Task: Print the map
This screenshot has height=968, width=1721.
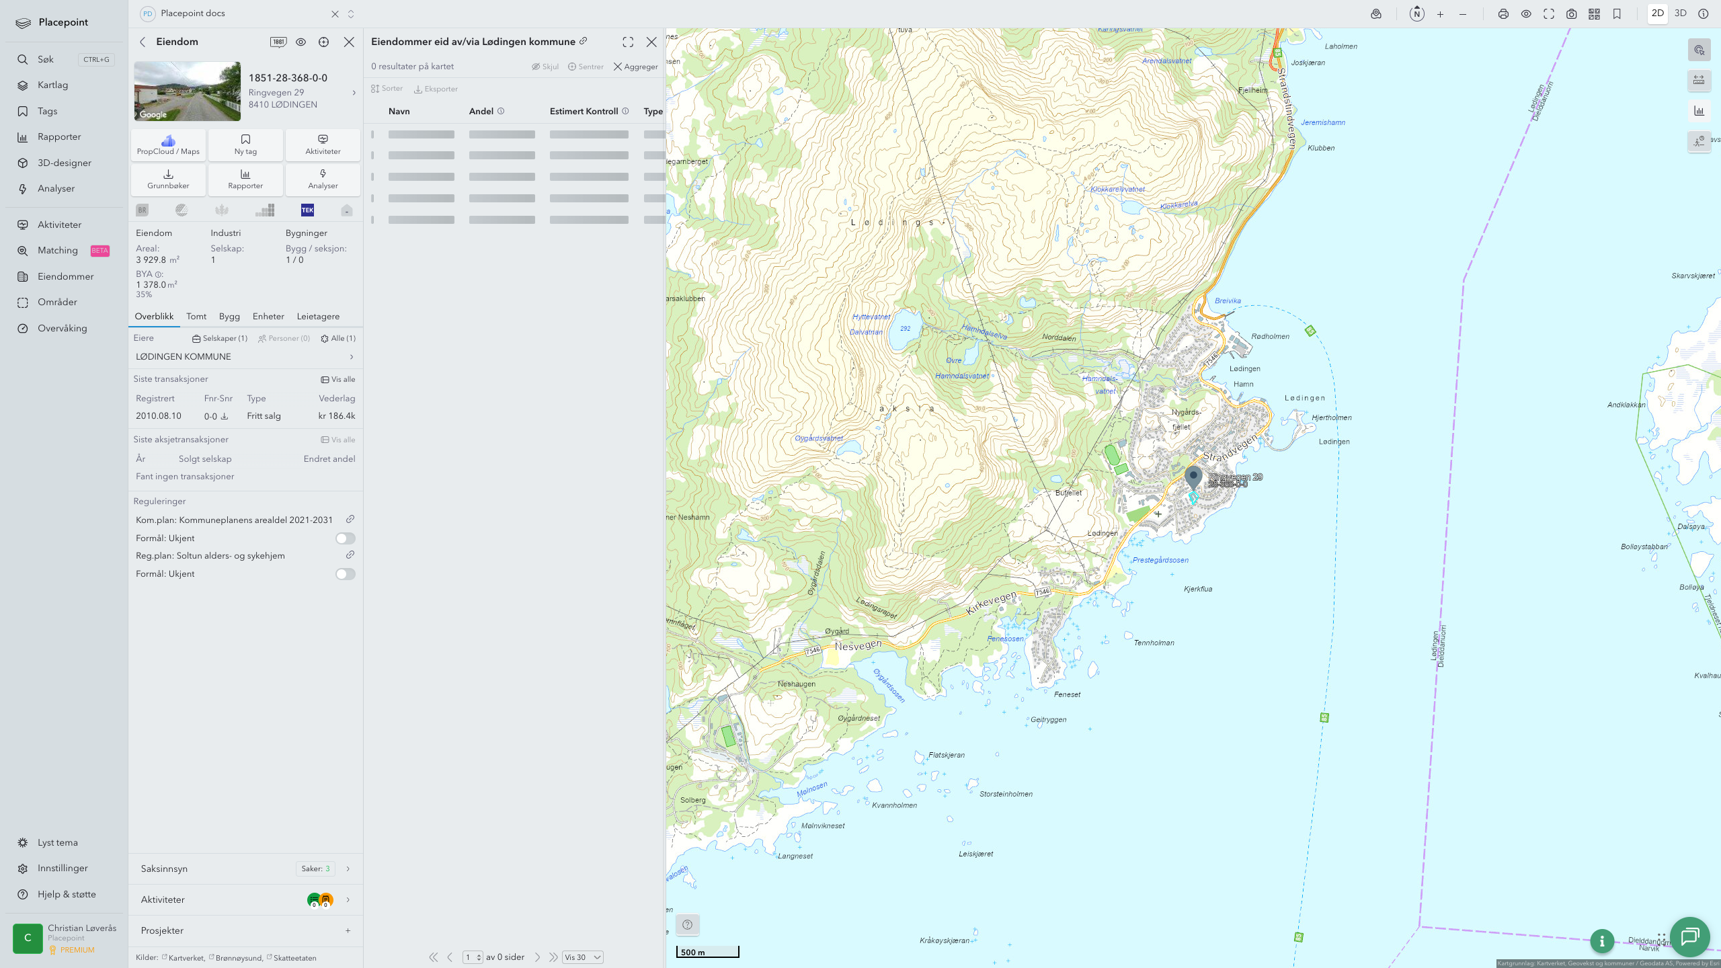Action: (1503, 13)
